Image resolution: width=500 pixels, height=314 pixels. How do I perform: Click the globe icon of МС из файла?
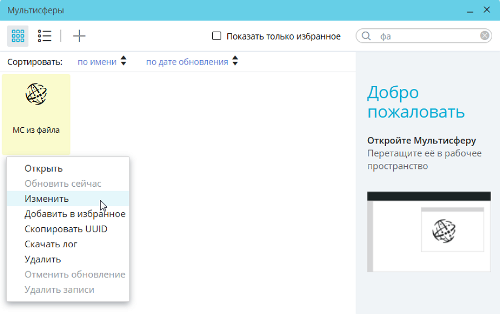[x=36, y=94]
